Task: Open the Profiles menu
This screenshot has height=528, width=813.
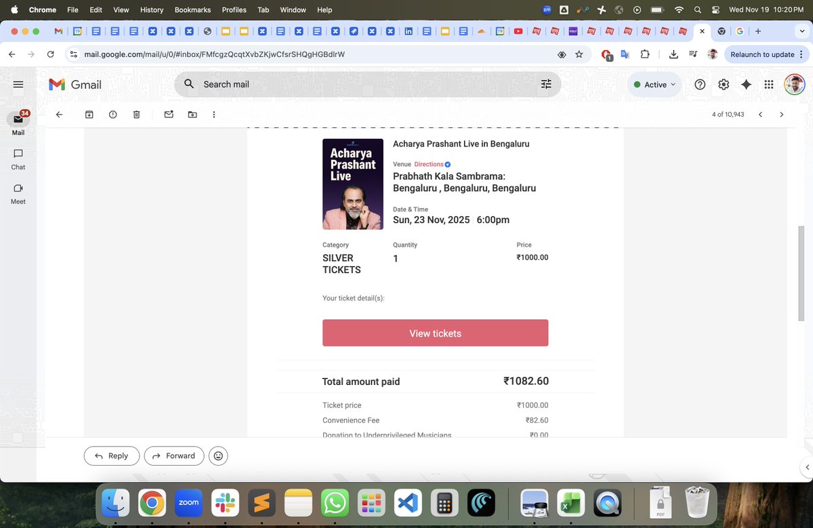Action: click(x=234, y=9)
